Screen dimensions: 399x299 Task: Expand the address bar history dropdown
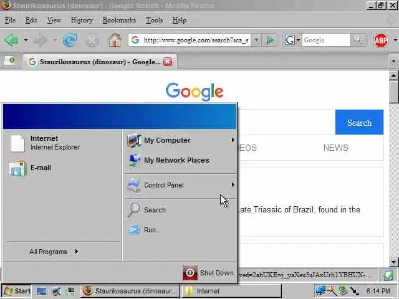[256, 40]
